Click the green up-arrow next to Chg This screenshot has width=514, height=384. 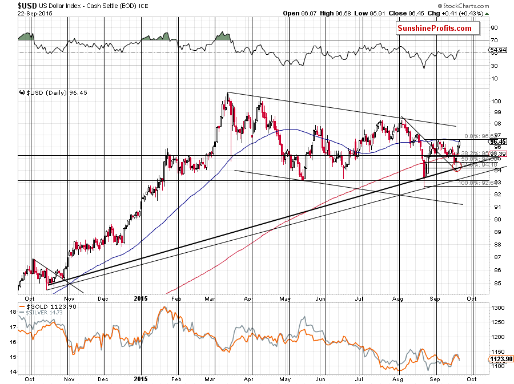(487, 14)
